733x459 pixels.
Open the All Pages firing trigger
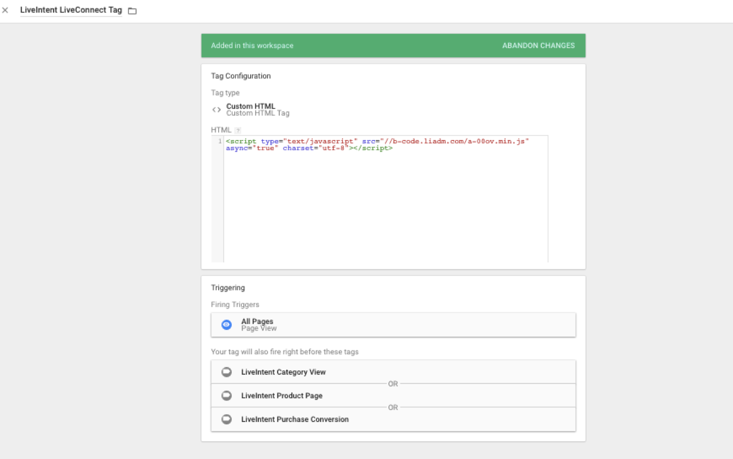[x=393, y=325]
